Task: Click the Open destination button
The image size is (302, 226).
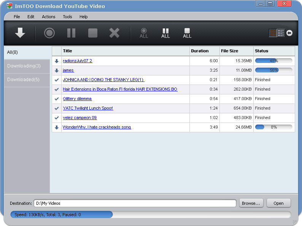Action: pos(278,203)
